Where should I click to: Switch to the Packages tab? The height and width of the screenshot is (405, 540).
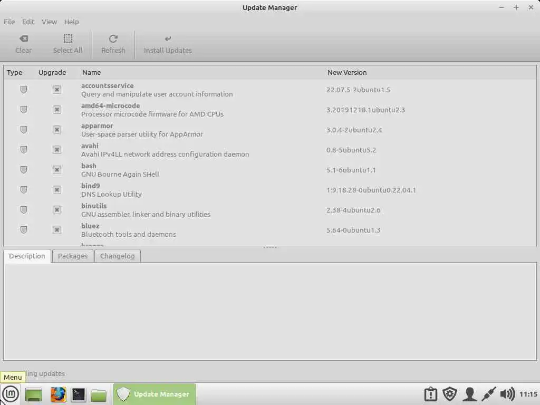tap(73, 256)
